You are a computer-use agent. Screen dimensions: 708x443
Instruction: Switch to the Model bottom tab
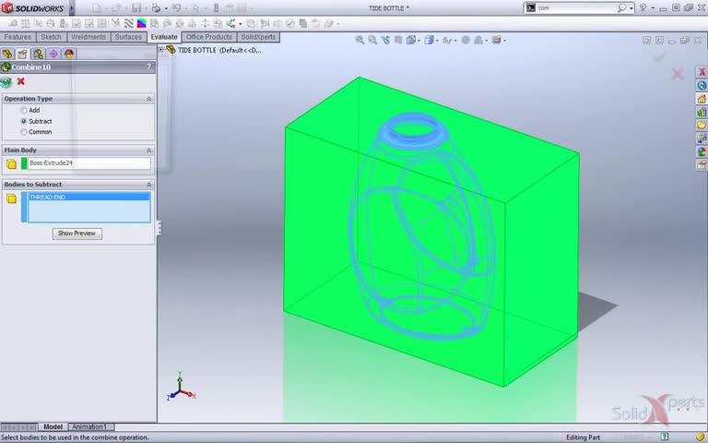[53, 426]
